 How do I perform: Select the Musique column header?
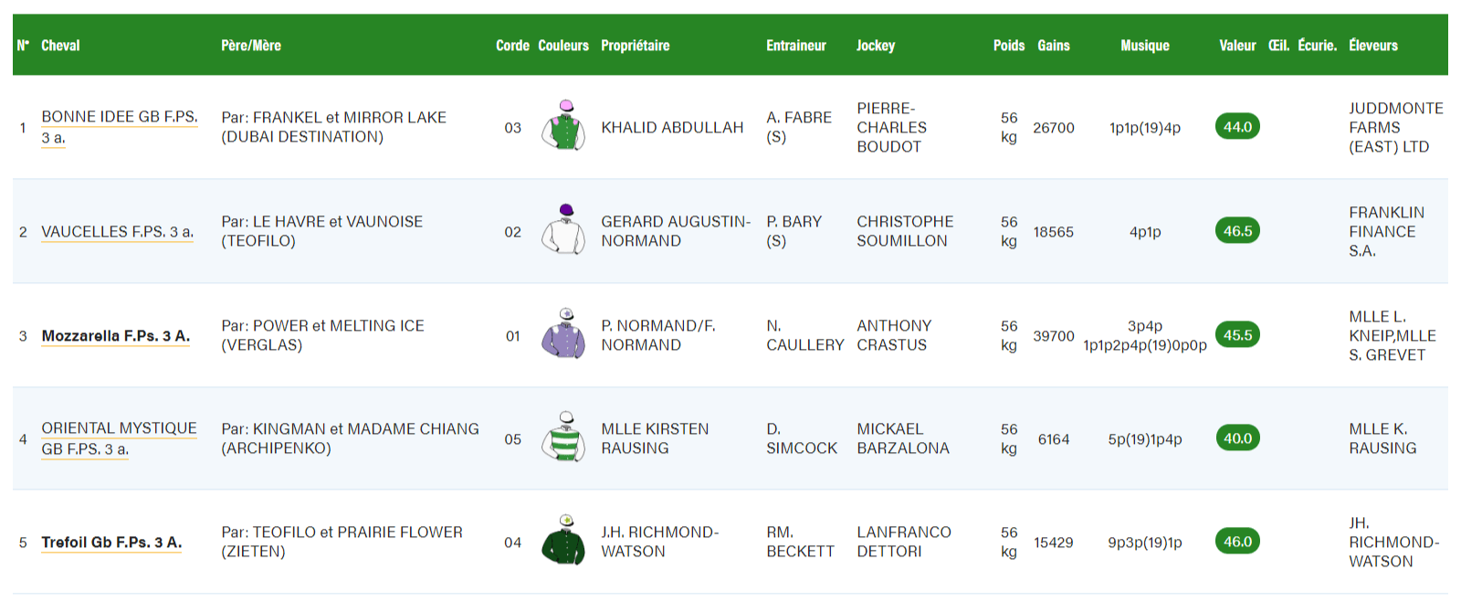click(1146, 46)
